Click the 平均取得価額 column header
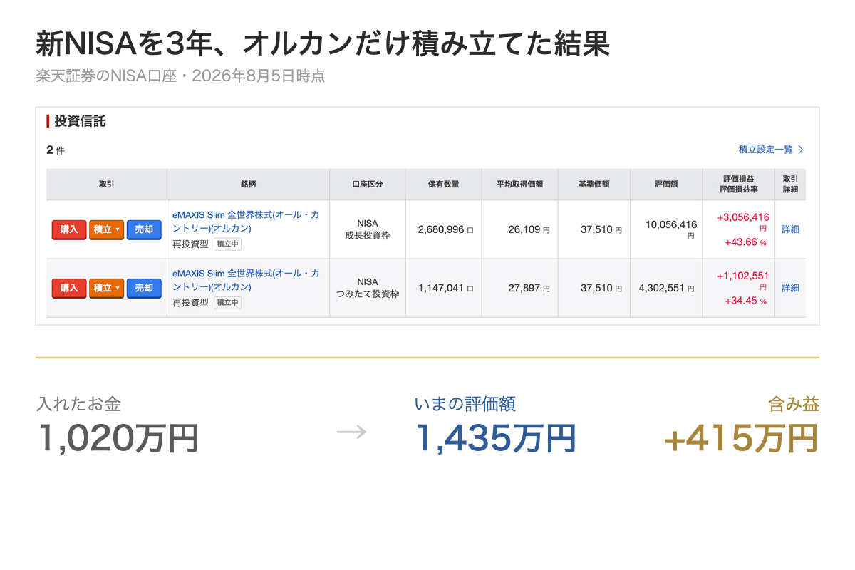Viewport: 855px width, 570px height. click(519, 185)
